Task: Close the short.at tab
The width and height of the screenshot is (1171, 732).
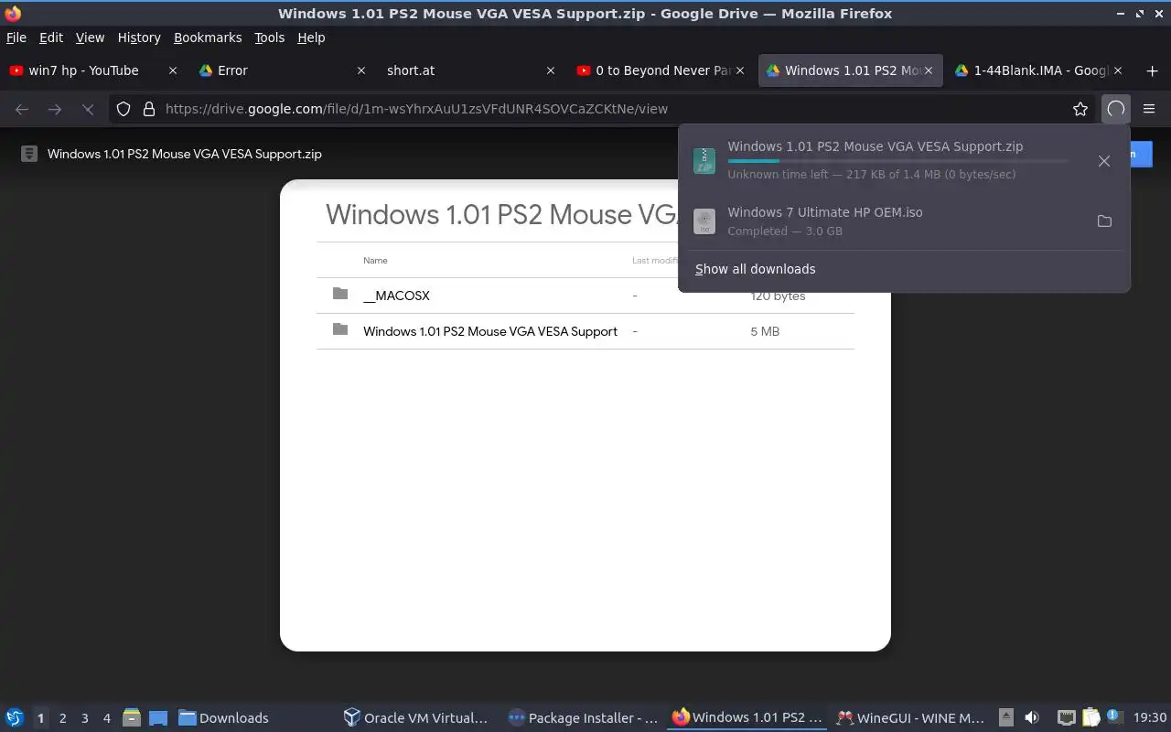Action: (x=551, y=70)
